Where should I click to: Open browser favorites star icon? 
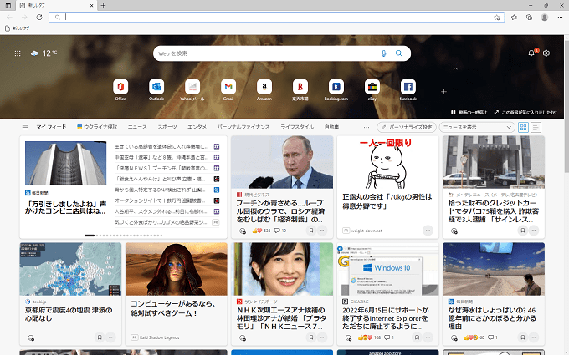pos(514,17)
